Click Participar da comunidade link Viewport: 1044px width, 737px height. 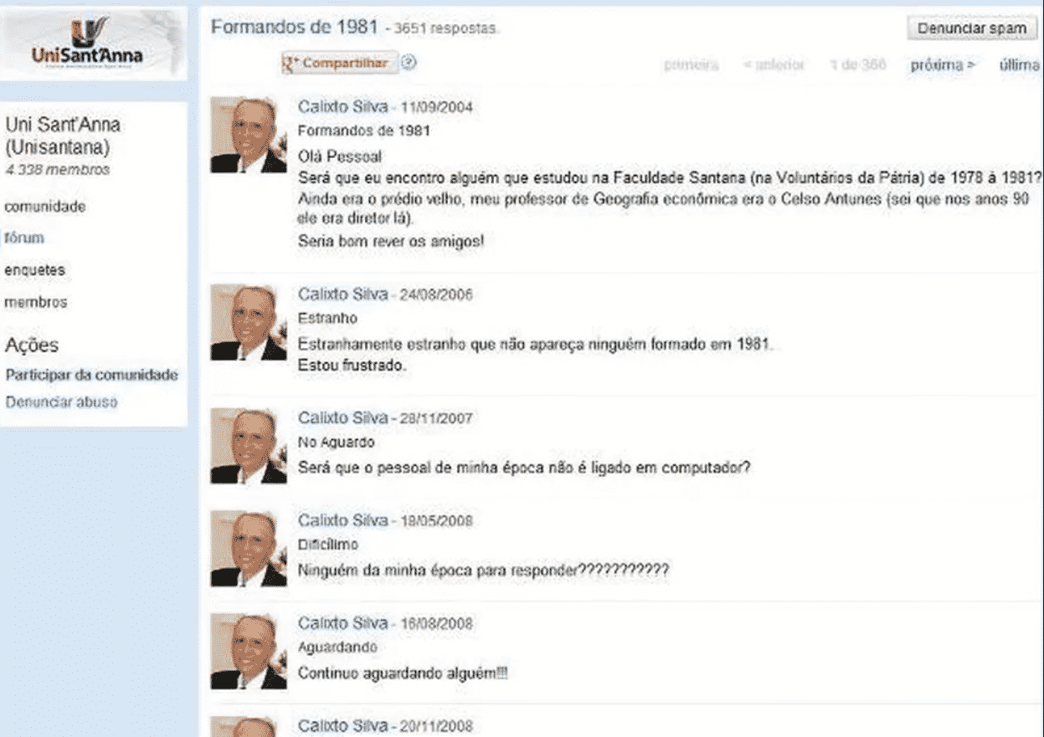[91, 375]
